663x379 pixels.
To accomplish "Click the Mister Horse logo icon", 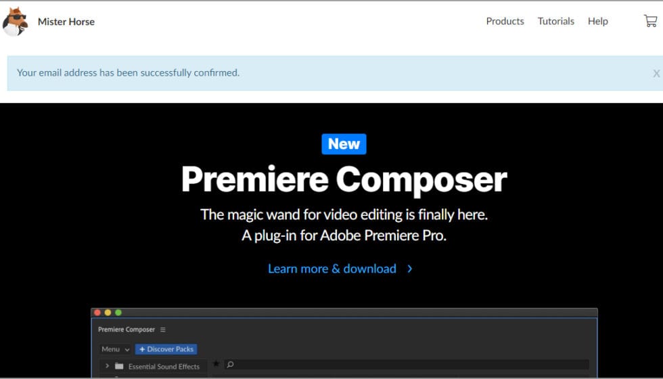I will point(15,22).
